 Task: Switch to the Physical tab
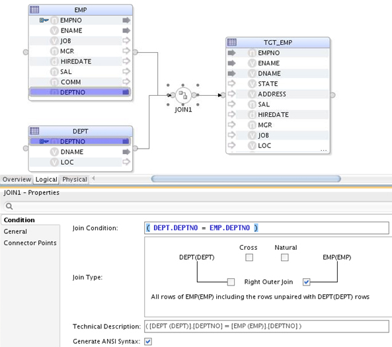[75, 180]
